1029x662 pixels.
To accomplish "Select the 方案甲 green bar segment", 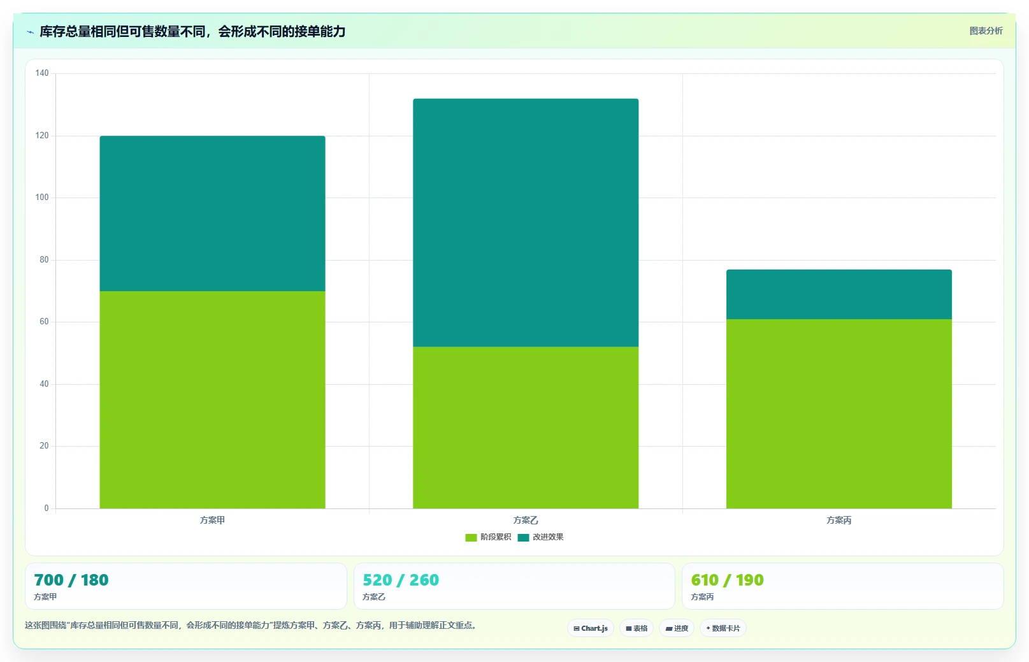I will [x=212, y=399].
